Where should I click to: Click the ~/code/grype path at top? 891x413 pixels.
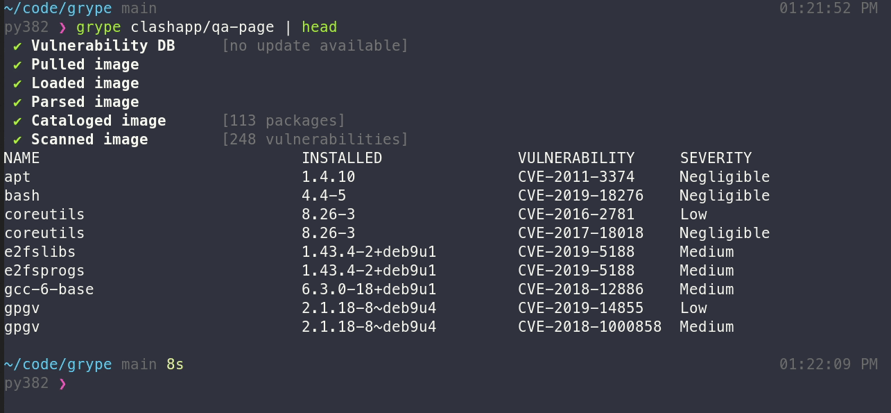coord(58,8)
